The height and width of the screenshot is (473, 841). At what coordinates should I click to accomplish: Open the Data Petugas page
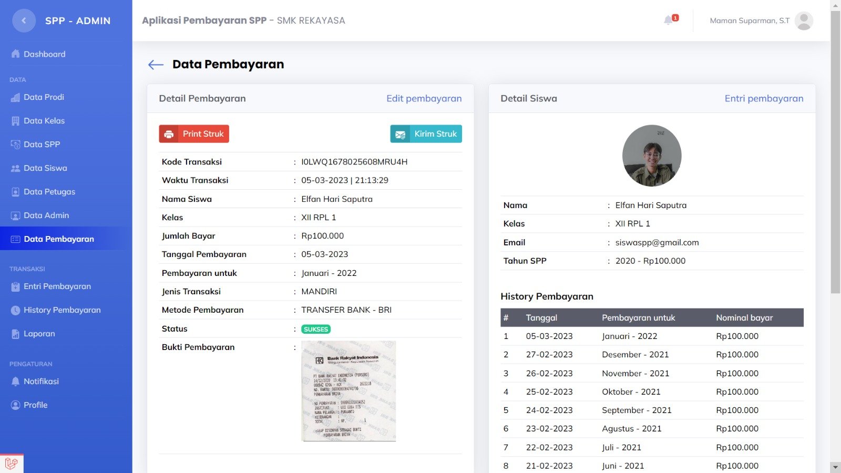(49, 192)
